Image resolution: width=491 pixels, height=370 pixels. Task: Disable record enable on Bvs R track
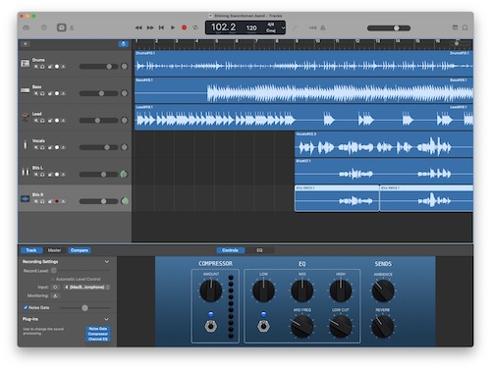[57, 201]
